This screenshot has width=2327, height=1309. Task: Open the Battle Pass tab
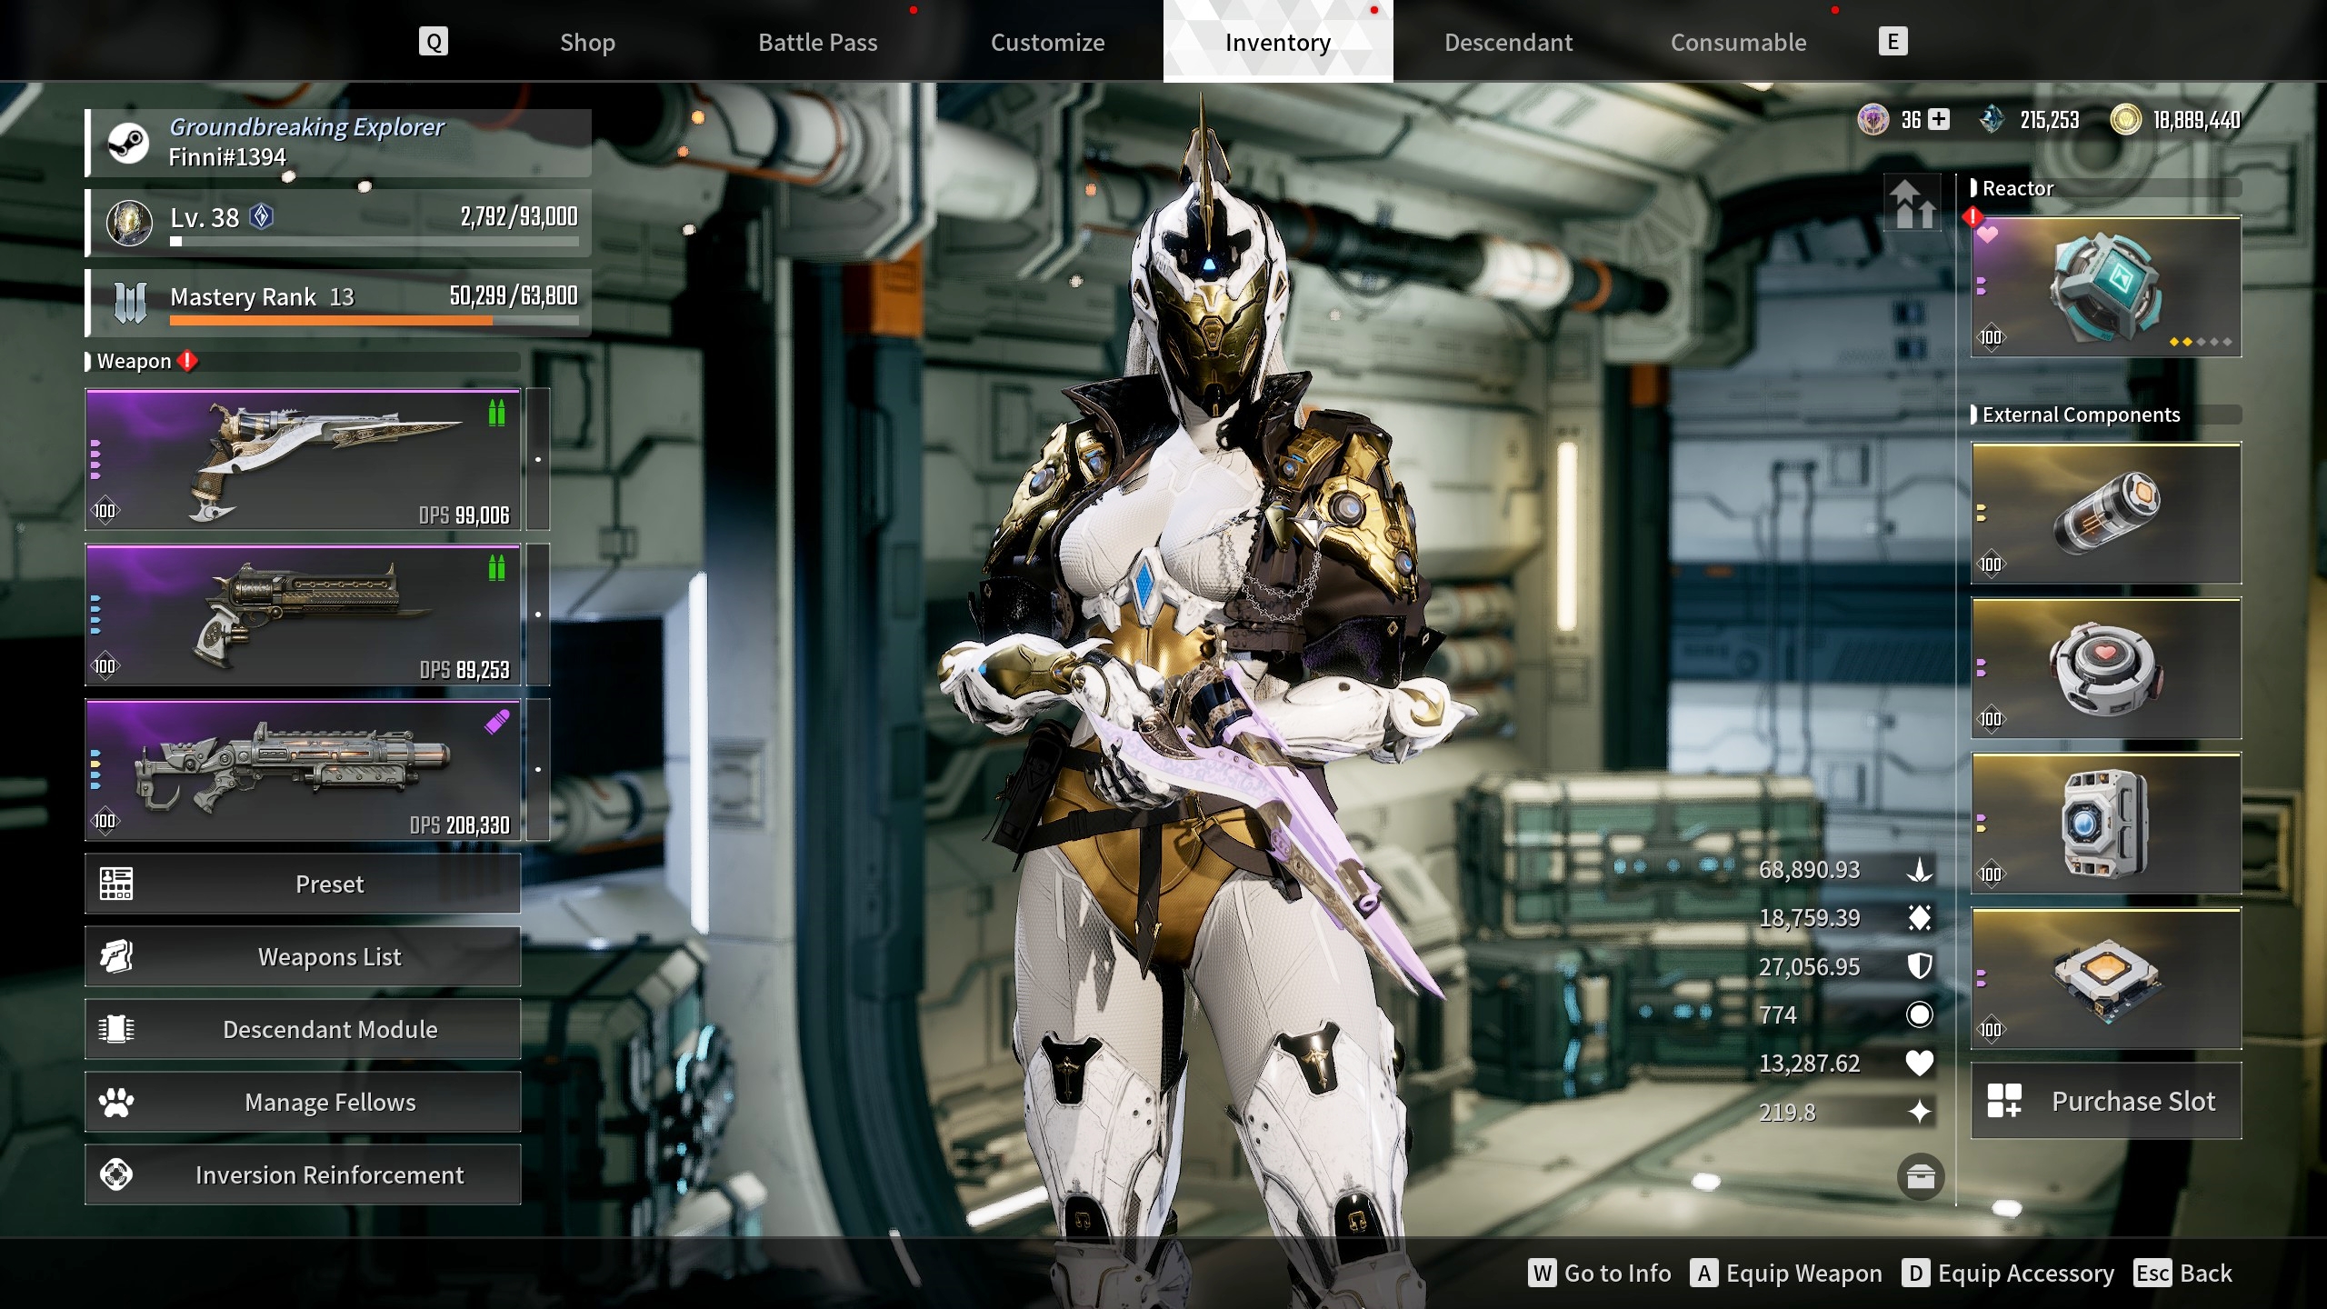tap(817, 42)
